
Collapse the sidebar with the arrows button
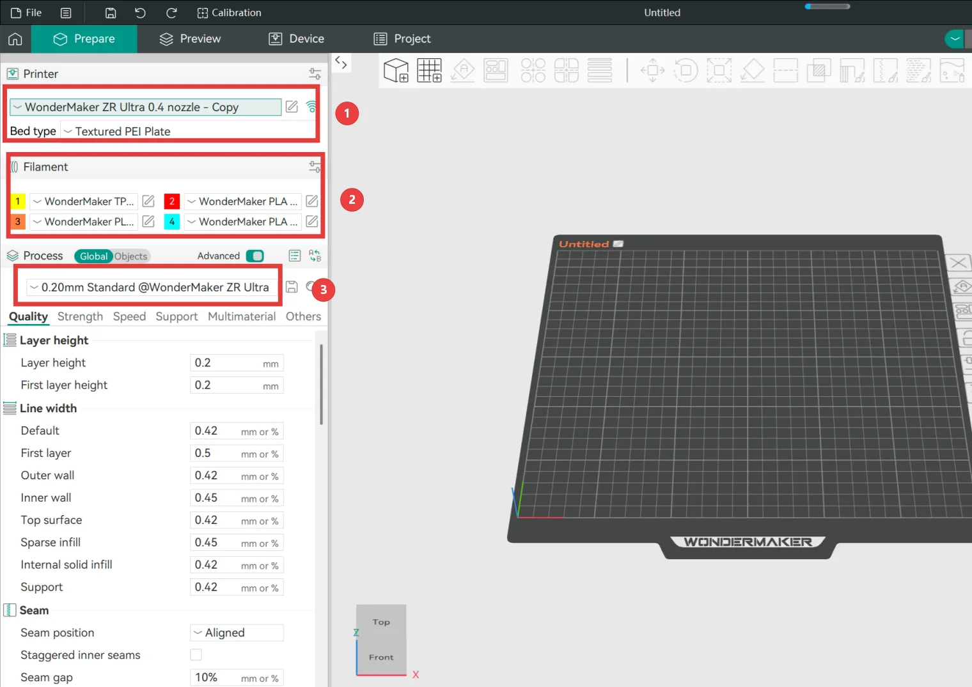341,63
